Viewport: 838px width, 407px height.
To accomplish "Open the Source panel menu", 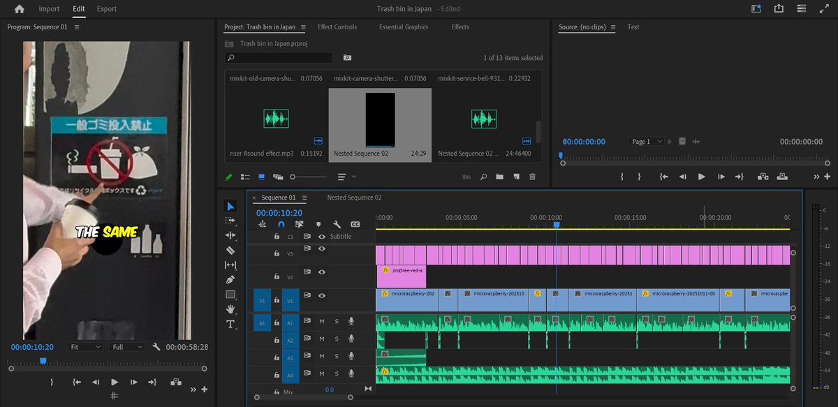I will coord(612,27).
